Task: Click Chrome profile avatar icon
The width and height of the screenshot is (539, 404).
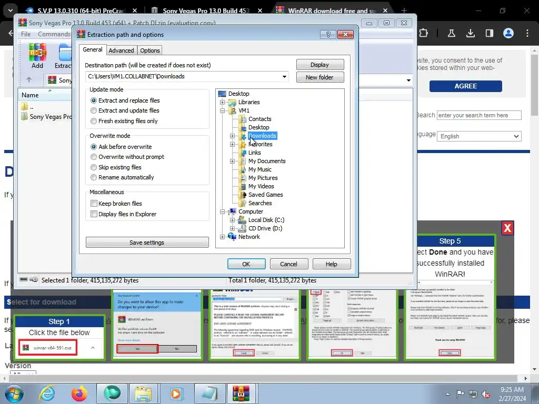Action: click(508, 33)
